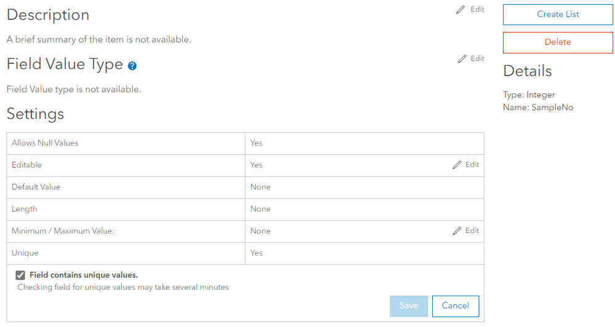Screen dimensions: 615x327
Task: Click the 'Field contains unique values.' label
Action: 84,275
